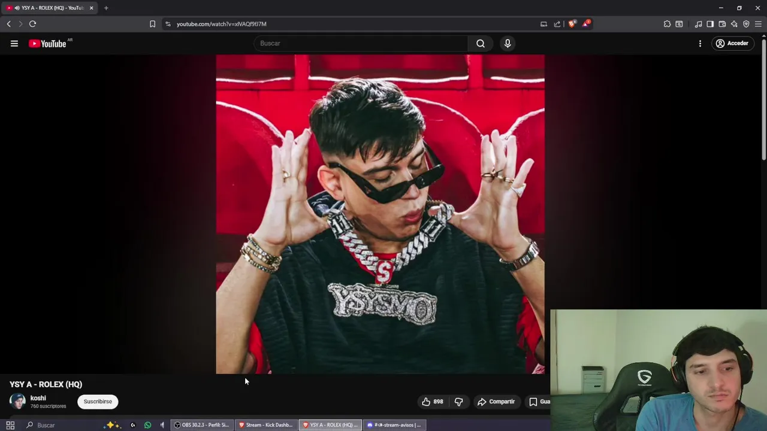
Task: Open the Brave VPN shield icon
Action: point(746,24)
